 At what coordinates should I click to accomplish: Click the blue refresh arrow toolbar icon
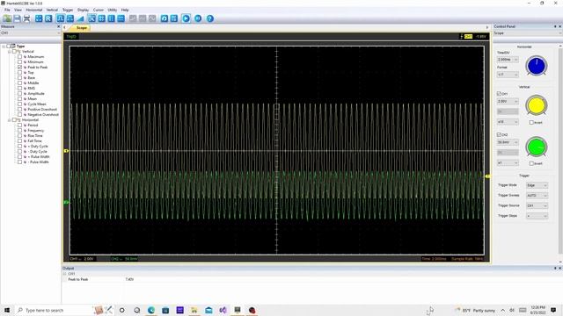pos(165,18)
